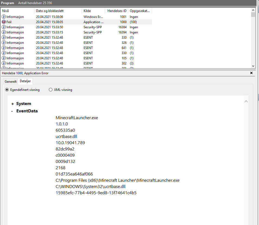Viewport: 259px width, 225px height.
Task: Click info icon of ESENT event 302
Action: pyautogui.click(x=4, y=63)
